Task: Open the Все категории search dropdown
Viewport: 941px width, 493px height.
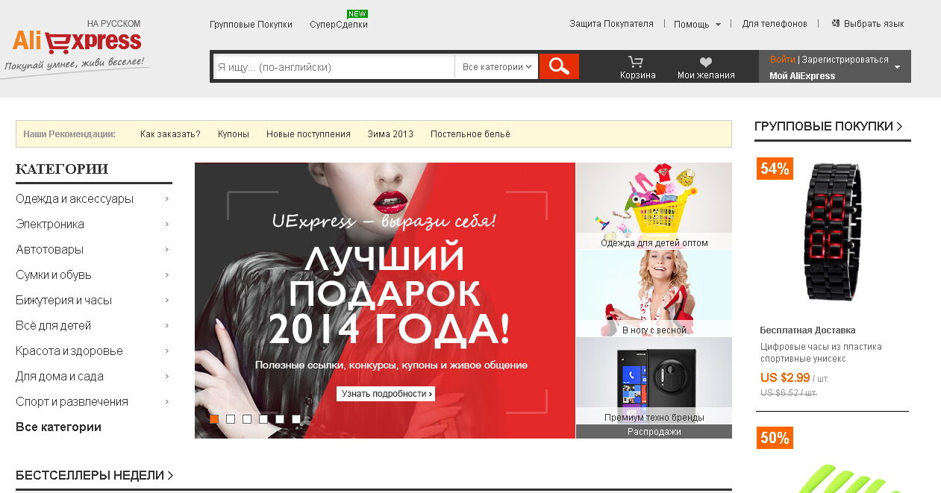Action: coord(496,66)
